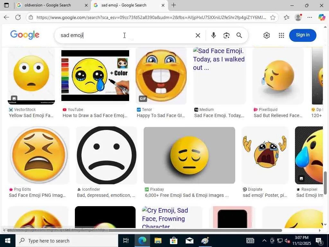This screenshot has width=329, height=247.
Task: Click the taskbar search box
Action: tap(67, 241)
